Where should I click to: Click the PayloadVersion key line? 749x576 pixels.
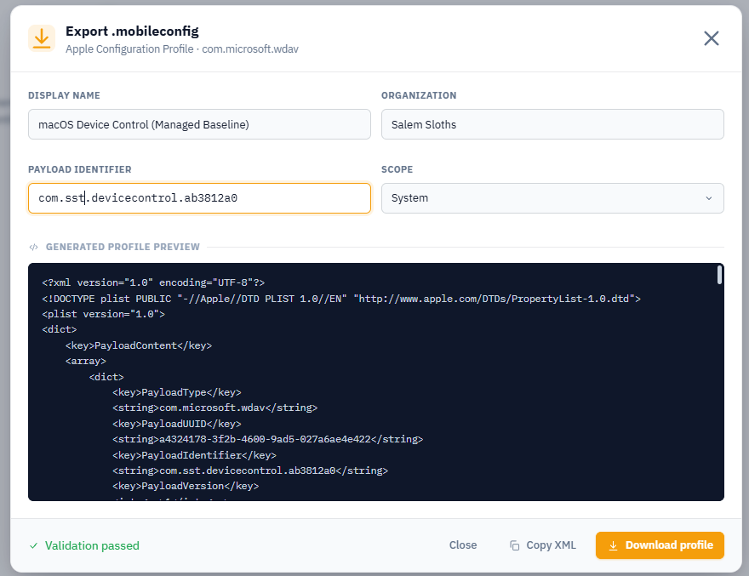point(186,486)
